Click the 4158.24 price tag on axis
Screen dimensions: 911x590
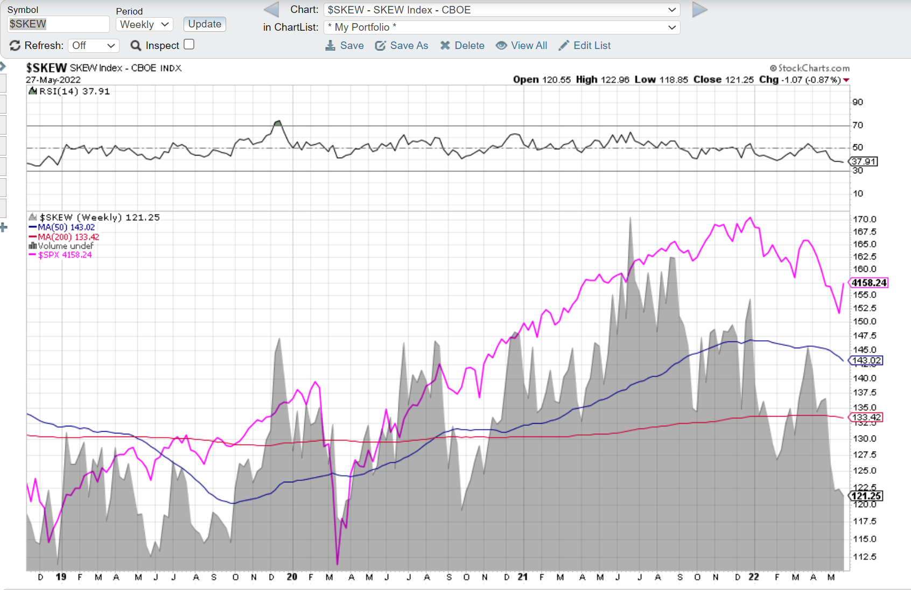click(x=868, y=283)
